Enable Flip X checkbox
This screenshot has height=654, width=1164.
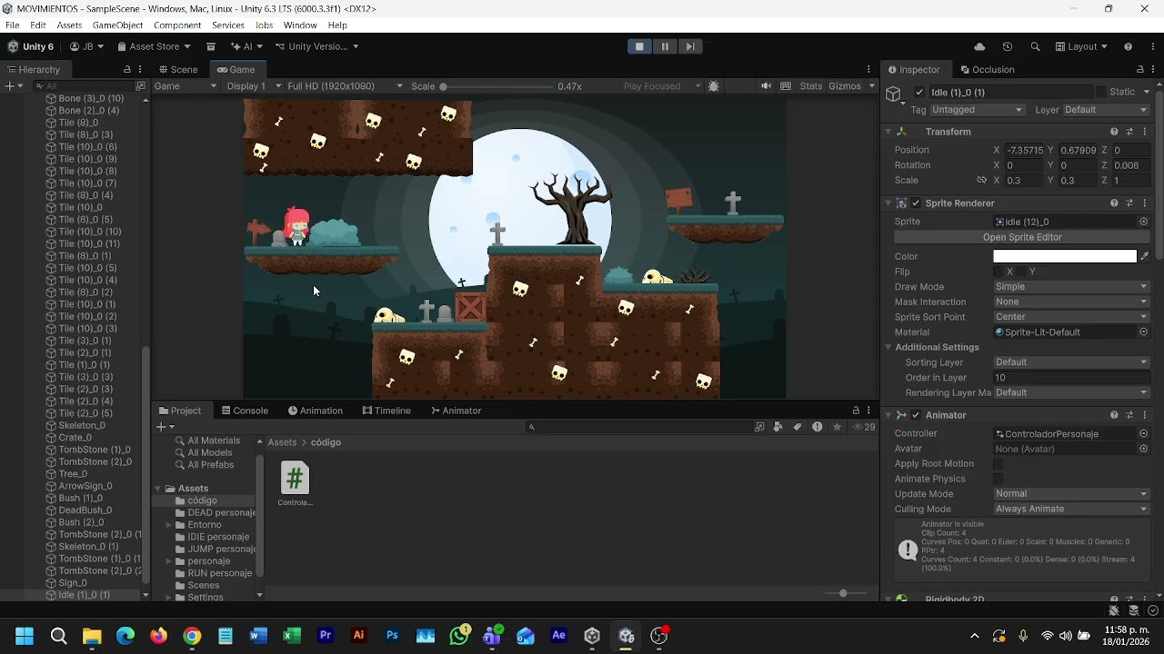pos(998,272)
